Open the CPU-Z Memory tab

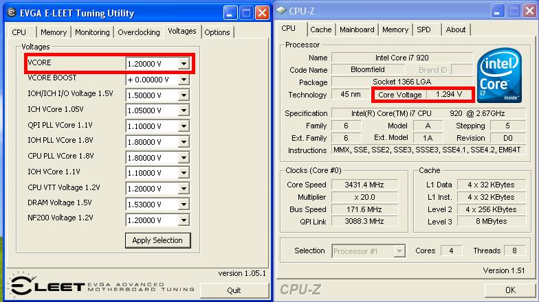click(x=395, y=30)
